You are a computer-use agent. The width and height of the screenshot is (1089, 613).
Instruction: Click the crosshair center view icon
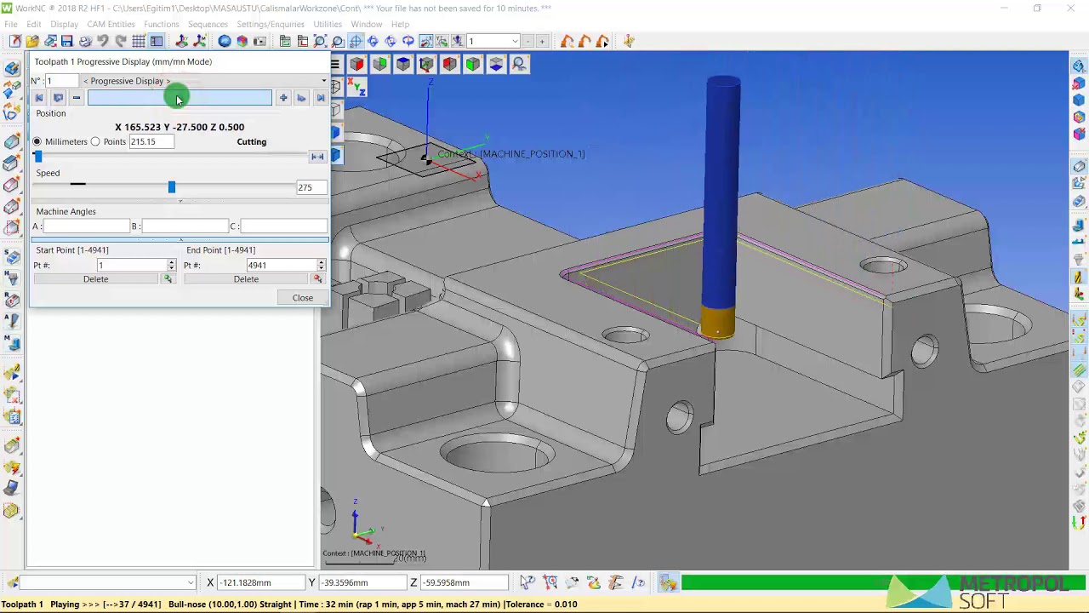[356, 41]
